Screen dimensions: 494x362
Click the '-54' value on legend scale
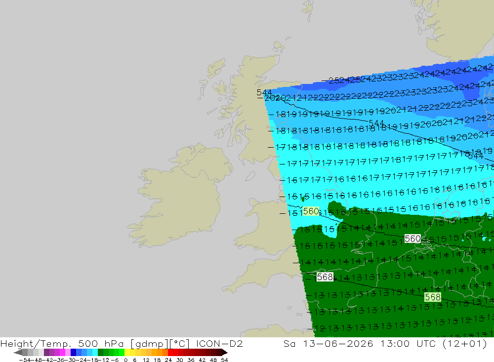(25, 360)
